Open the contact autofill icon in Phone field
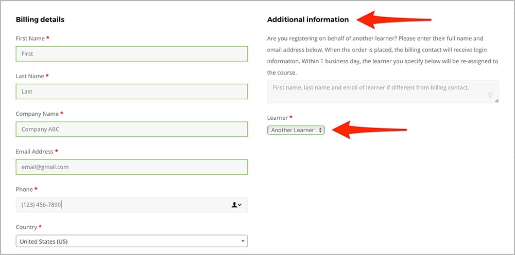Screen dimensions: 515x255 tap(236, 205)
